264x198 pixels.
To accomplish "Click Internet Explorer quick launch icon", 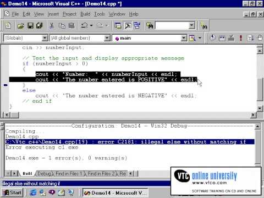I will pyautogui.click(x=33, y=193).
